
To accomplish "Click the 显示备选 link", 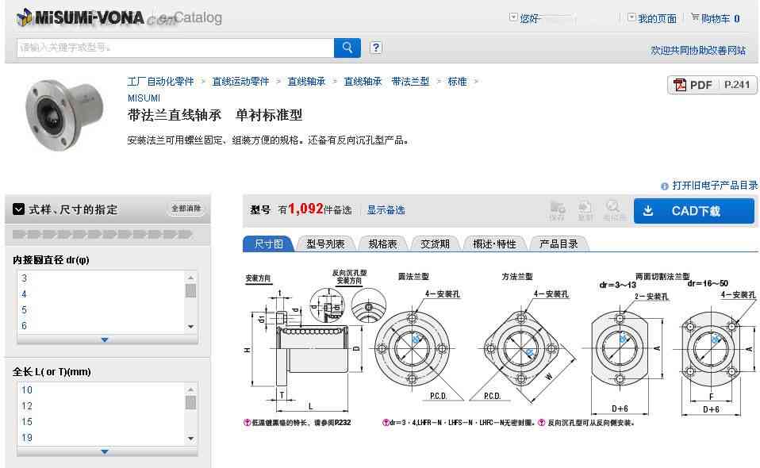I will [386, 209].
